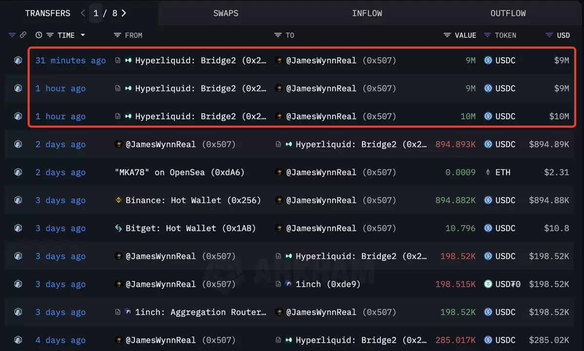Click the Binance logo icon
Viewport: 584px width, 351px height.
click(118, 200)
